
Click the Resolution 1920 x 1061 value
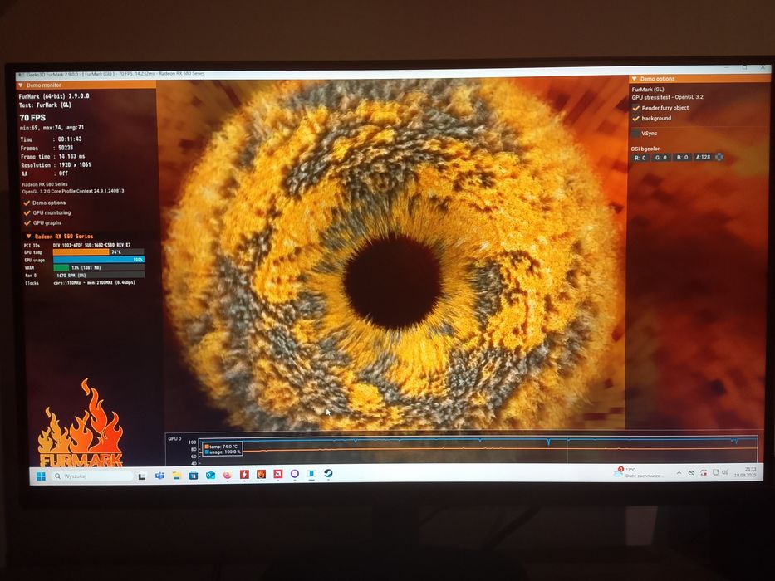75,165
